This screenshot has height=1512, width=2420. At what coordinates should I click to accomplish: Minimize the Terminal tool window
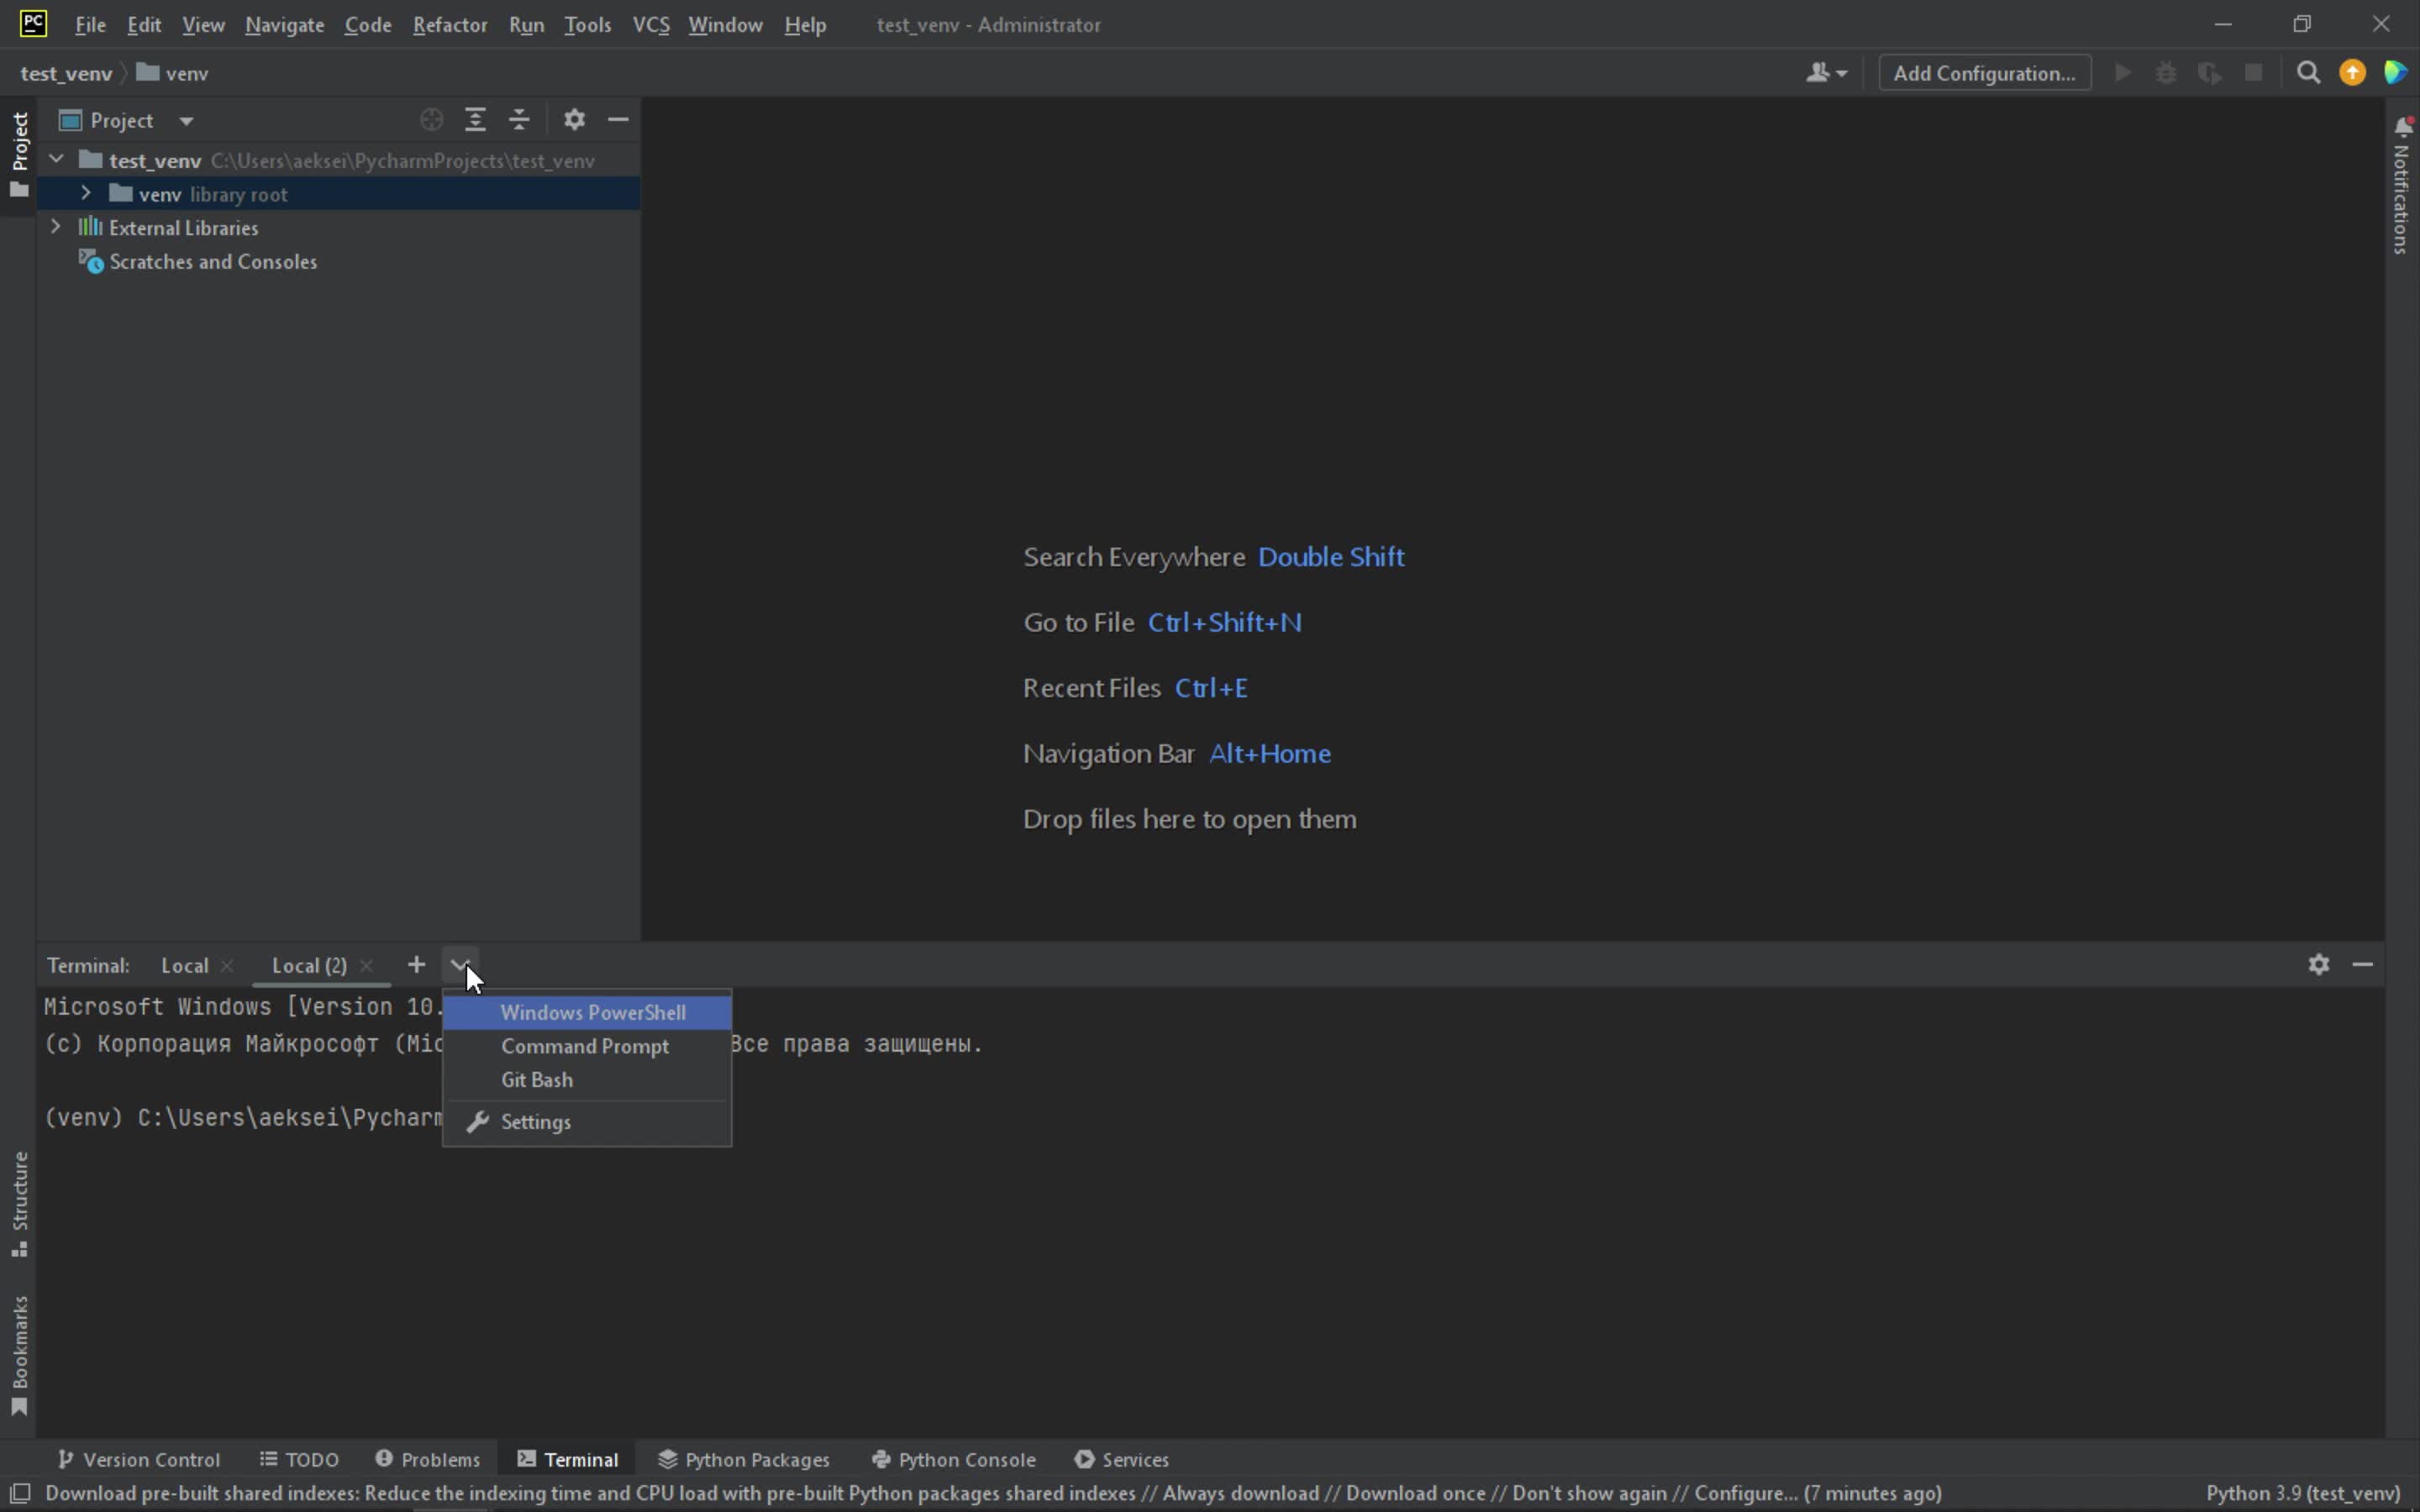pyautogui.click(x=2363, y=965)
